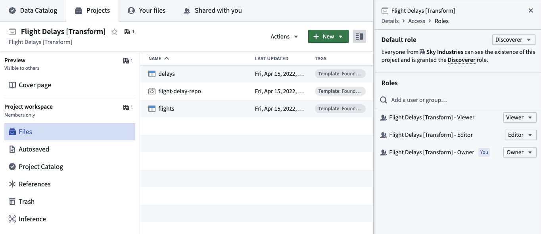This screenshot has height=234, width=541.
Task: Click the underlined Discoverer role link
Action: click(x=462, y=60)
